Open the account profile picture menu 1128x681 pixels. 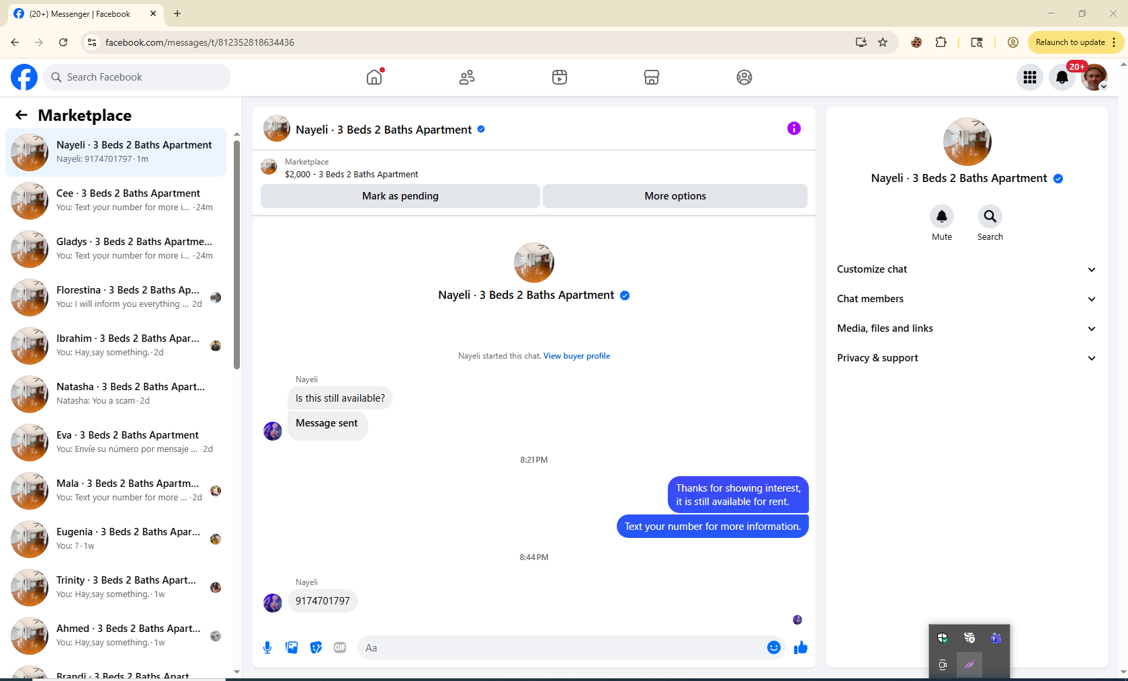coord(1094,77)
